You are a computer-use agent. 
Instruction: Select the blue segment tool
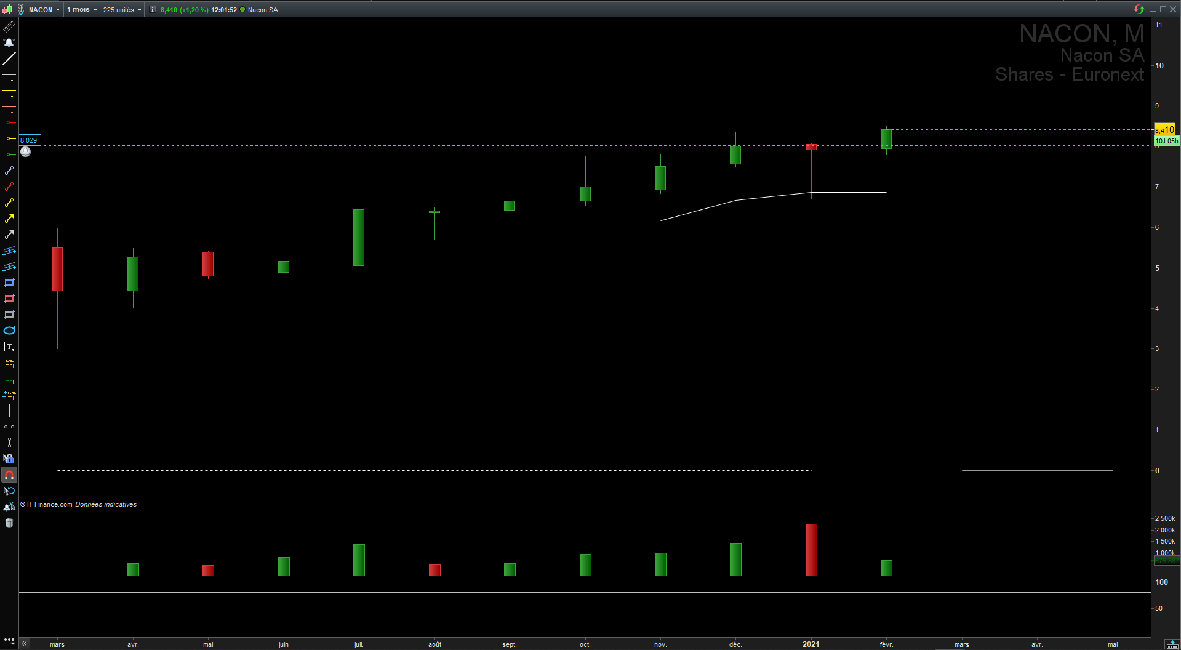[x=9, y=171]
